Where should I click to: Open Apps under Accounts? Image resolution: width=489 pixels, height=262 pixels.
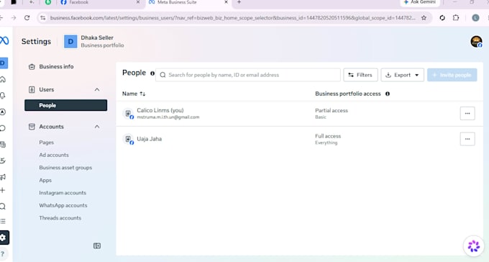click(45, 181)
